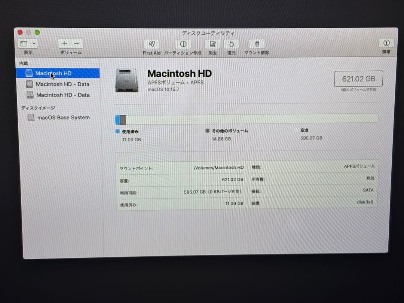Image resolution: width=404 pixels, height=303 pixels.
Task: Click the mount point /Volumes/Macintosh HD value
Action: (218, 168)
